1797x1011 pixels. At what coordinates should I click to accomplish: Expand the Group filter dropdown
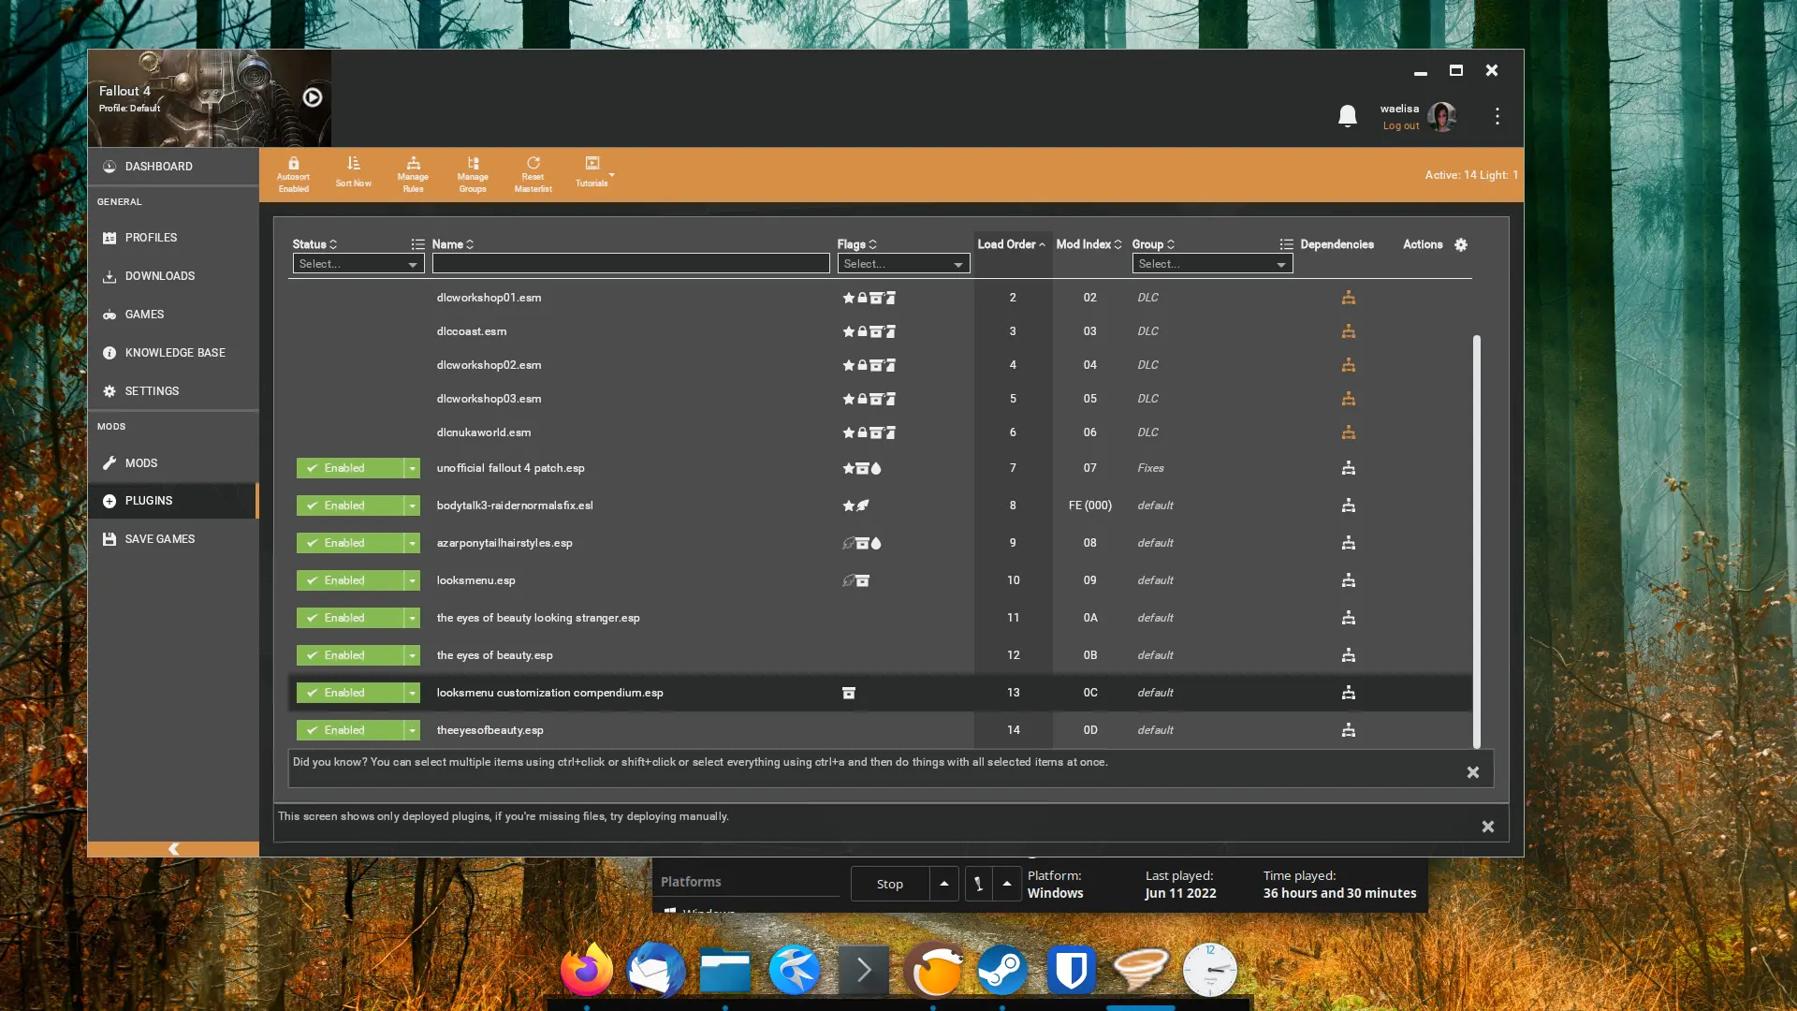[x=1211, y=263]
